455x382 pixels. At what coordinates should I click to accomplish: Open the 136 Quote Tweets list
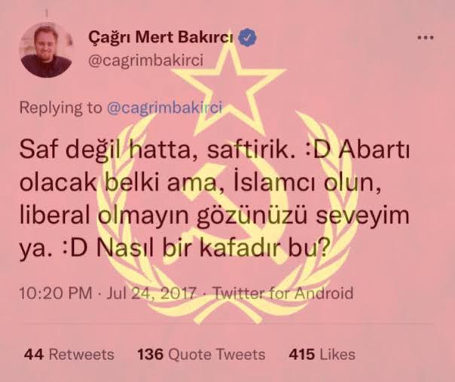pos(201,354)
